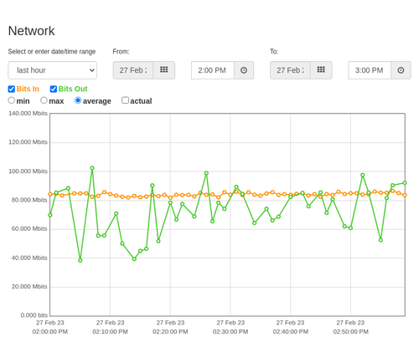Click the 'Network' heading
The image size is (419, 337).
click(32, 31)
